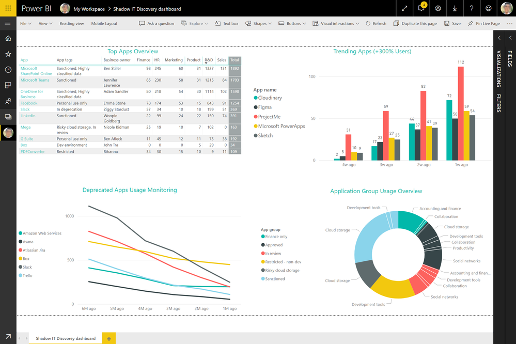Sort by the R&D column header
Image resolution: width=516 pixels, height=344 pixels.
pyautogui.click(x=209, y=60)
